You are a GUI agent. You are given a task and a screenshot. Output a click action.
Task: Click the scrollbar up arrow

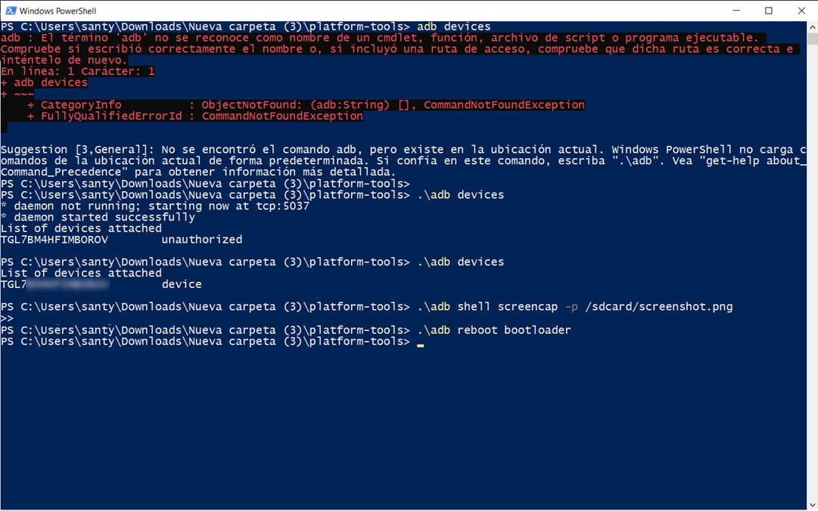(812, 26)
